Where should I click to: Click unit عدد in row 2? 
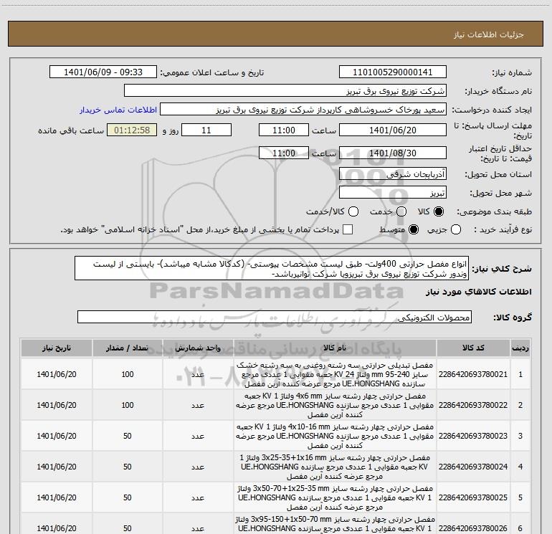pos(198,406)
